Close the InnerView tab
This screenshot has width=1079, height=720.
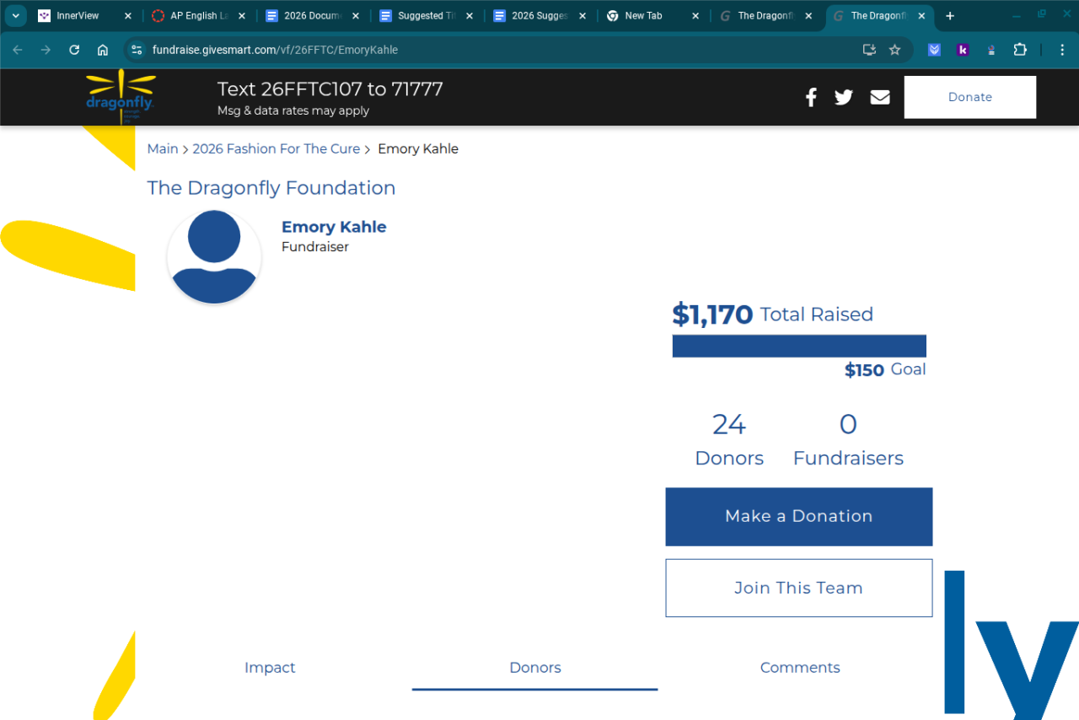pyautogui.click(x=128, y=16)
